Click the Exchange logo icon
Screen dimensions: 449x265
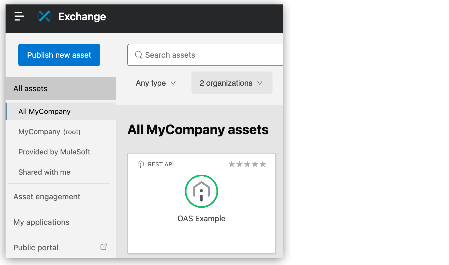point(44,17)
